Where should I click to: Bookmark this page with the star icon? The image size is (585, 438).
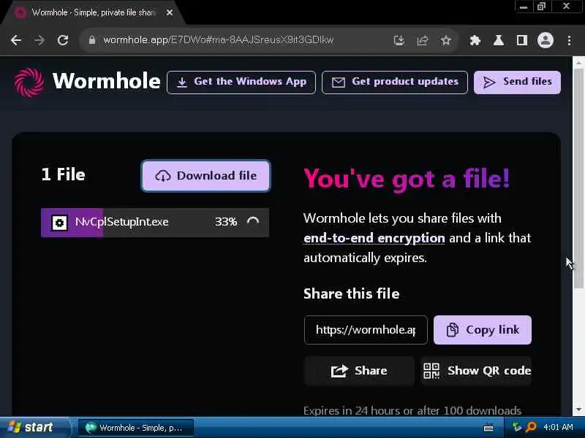tap(445, 40)
